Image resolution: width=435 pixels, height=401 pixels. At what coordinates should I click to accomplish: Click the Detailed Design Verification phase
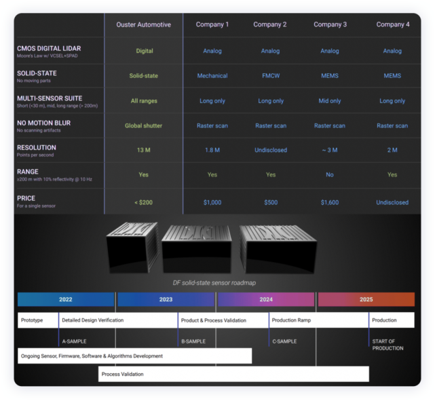pos(118,320)
